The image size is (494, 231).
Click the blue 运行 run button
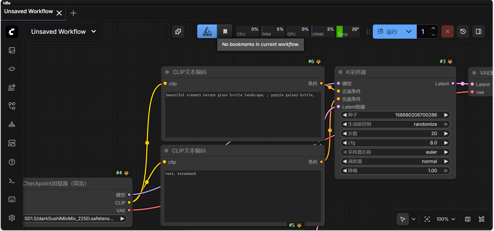click(388, 31)
